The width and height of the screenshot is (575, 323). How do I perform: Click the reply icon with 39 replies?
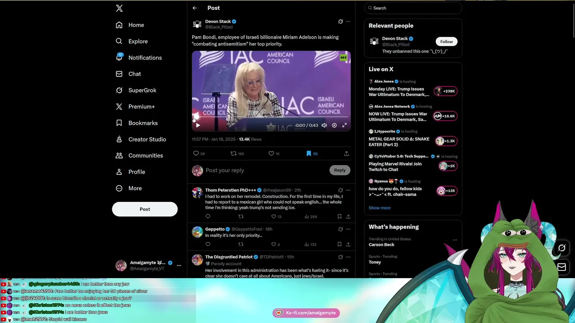(199, 153)
